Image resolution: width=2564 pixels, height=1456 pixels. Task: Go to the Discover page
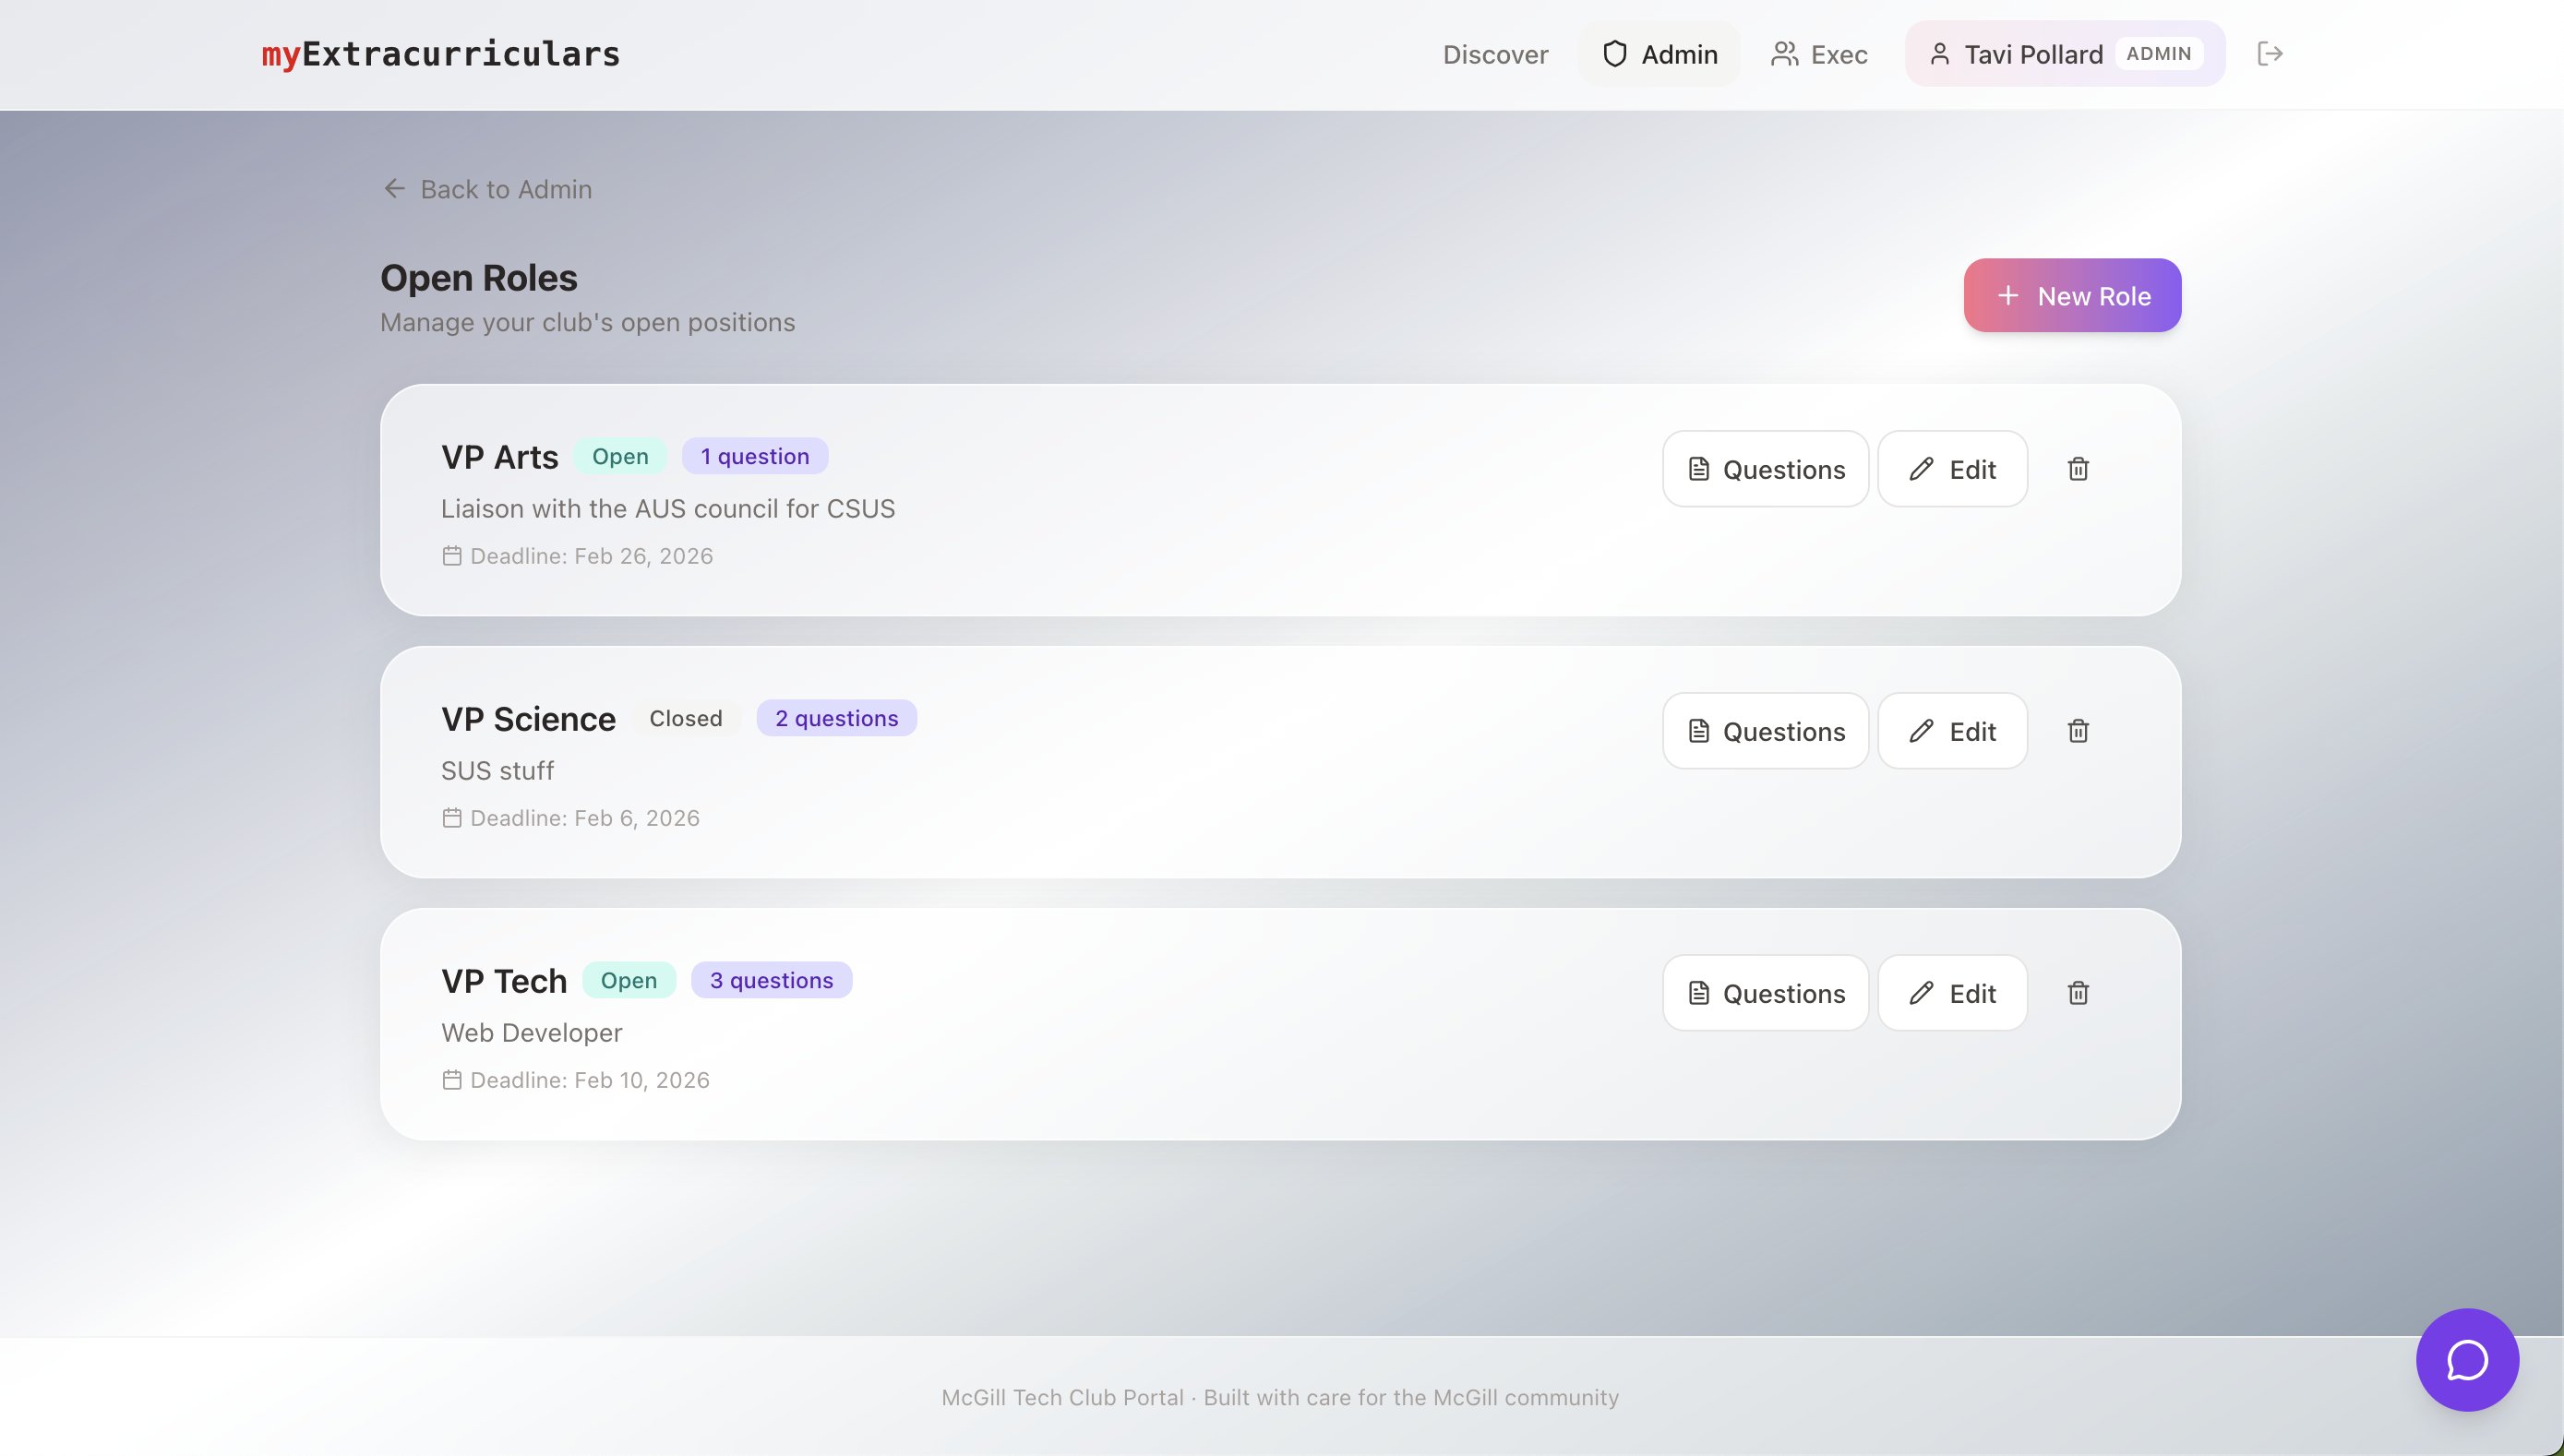point(1495,54)
